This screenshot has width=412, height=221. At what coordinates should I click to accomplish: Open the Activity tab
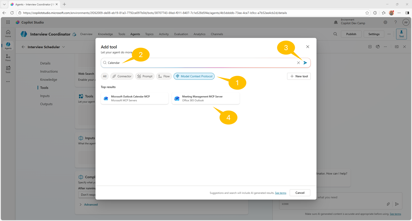[x=164, y=34]
